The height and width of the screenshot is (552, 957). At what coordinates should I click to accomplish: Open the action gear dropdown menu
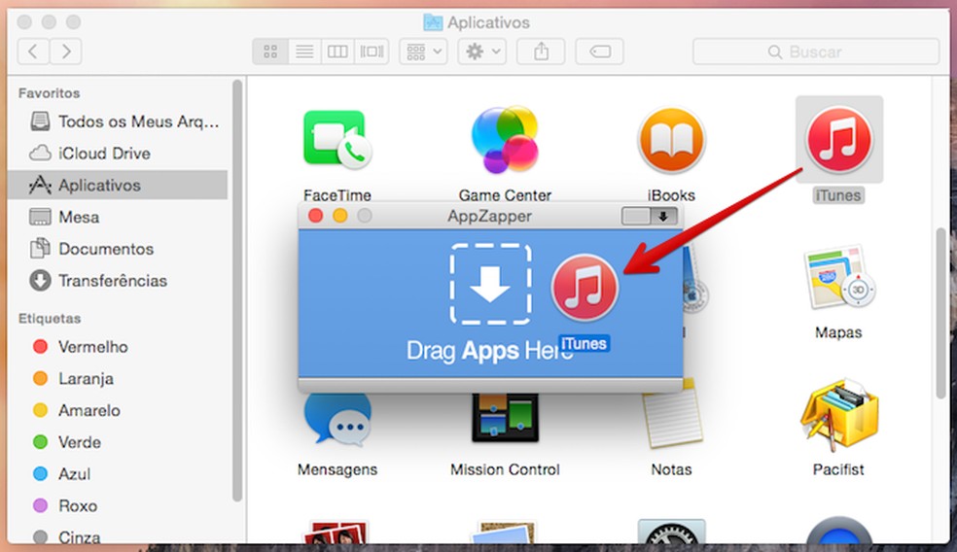482,52
